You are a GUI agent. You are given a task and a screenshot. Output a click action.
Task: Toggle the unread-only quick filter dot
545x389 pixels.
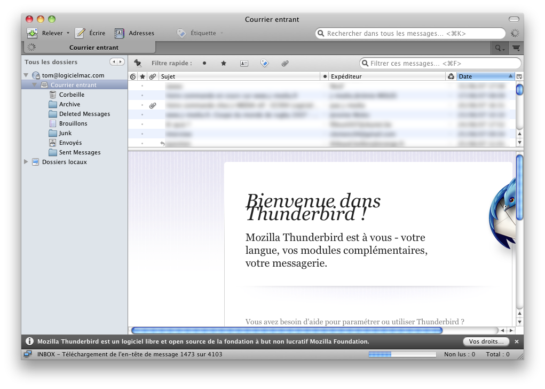point(204,63)
